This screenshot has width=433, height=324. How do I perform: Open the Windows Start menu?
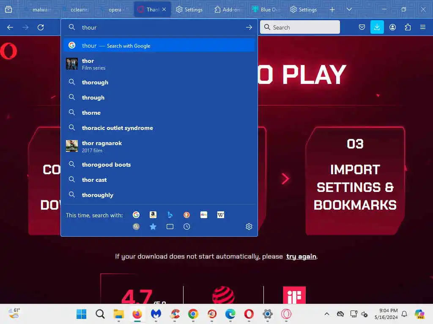(81, 314)
